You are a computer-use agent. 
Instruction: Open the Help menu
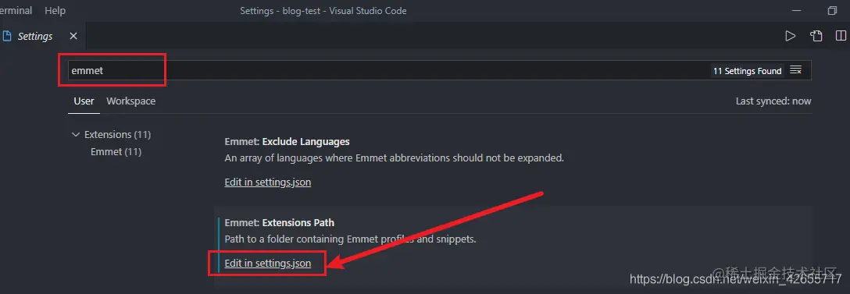pos(55,10)
